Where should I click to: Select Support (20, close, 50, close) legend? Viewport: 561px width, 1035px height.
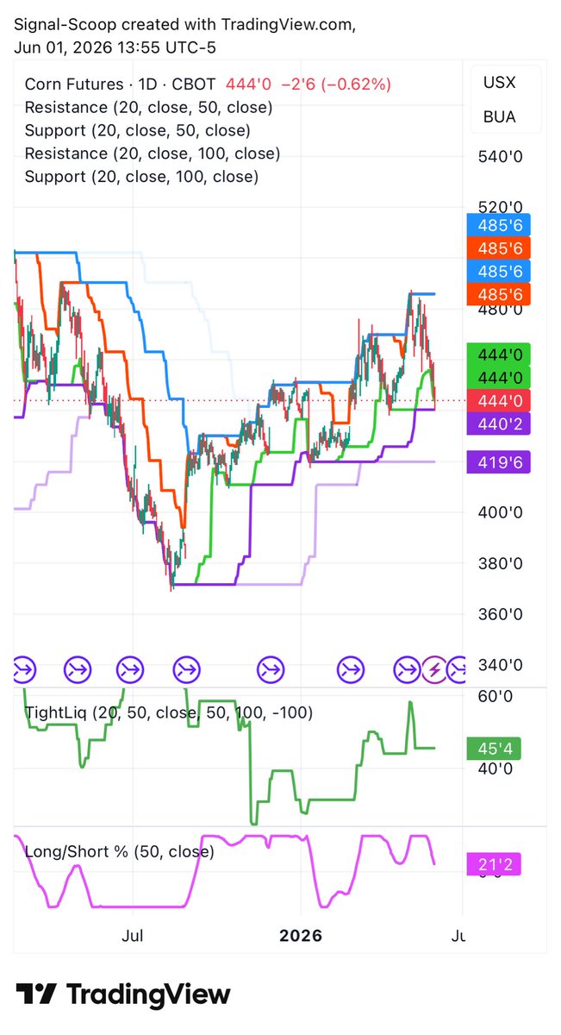pyautogui.click(x=138, y=131)
